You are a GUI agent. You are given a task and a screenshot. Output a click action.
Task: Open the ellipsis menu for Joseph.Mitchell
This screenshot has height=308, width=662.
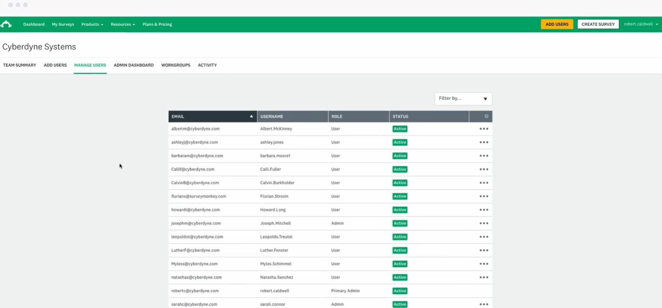(x=484, y=223)
